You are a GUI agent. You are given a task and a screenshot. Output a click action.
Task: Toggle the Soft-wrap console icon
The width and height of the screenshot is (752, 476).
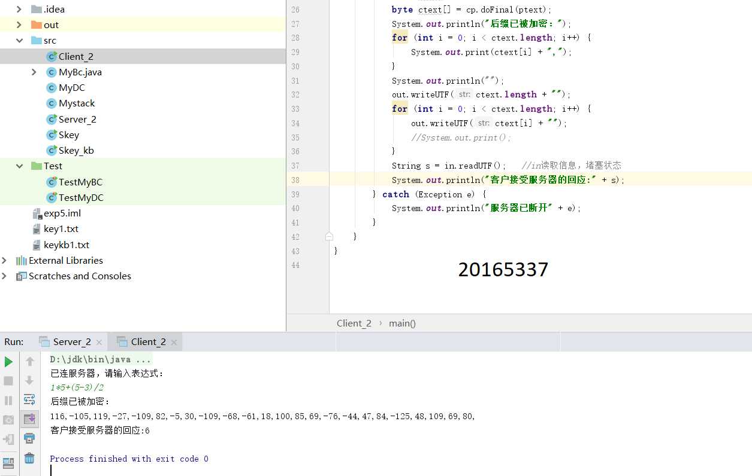[x=29, y=400]
